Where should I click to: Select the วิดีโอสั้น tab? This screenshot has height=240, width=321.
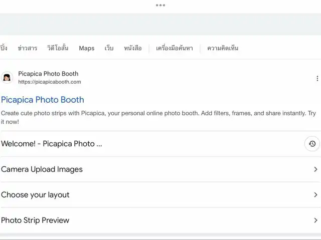pyautogui.click(x=58, y=48)
